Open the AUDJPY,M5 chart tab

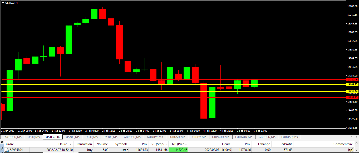[x=155, y=137]
